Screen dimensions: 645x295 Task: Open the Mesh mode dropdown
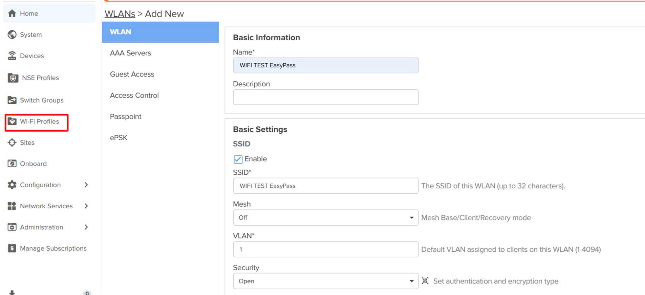(325, 217)
